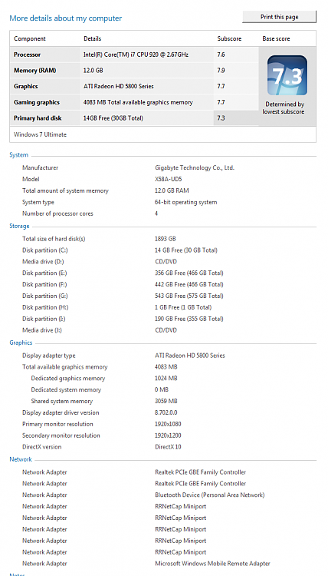
Task: Click the Base score column header
Action: click(277, 38)
